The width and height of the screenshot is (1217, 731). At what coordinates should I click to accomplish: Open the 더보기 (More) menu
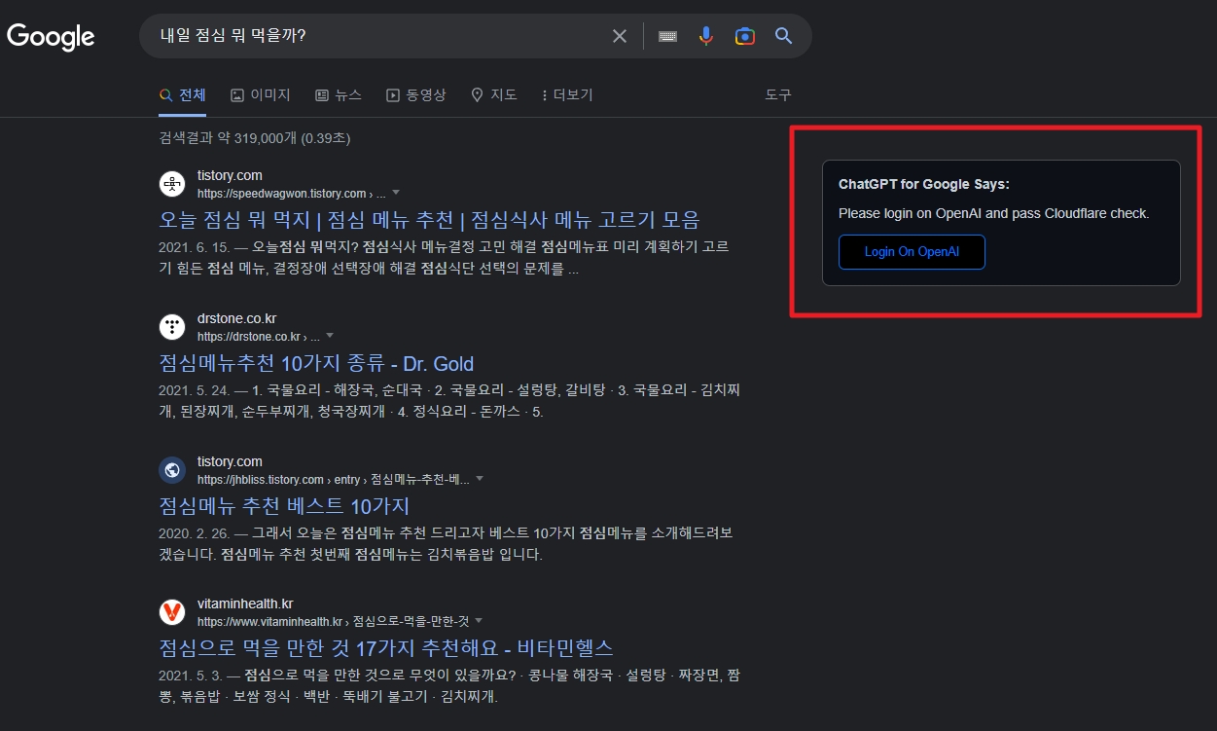pyautogui.click(x=567, y=95)
